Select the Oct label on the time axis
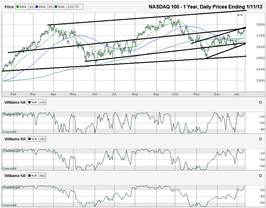The height and width of the screenshot is (208, 266). pyautogui.click(x=175, y=94)
